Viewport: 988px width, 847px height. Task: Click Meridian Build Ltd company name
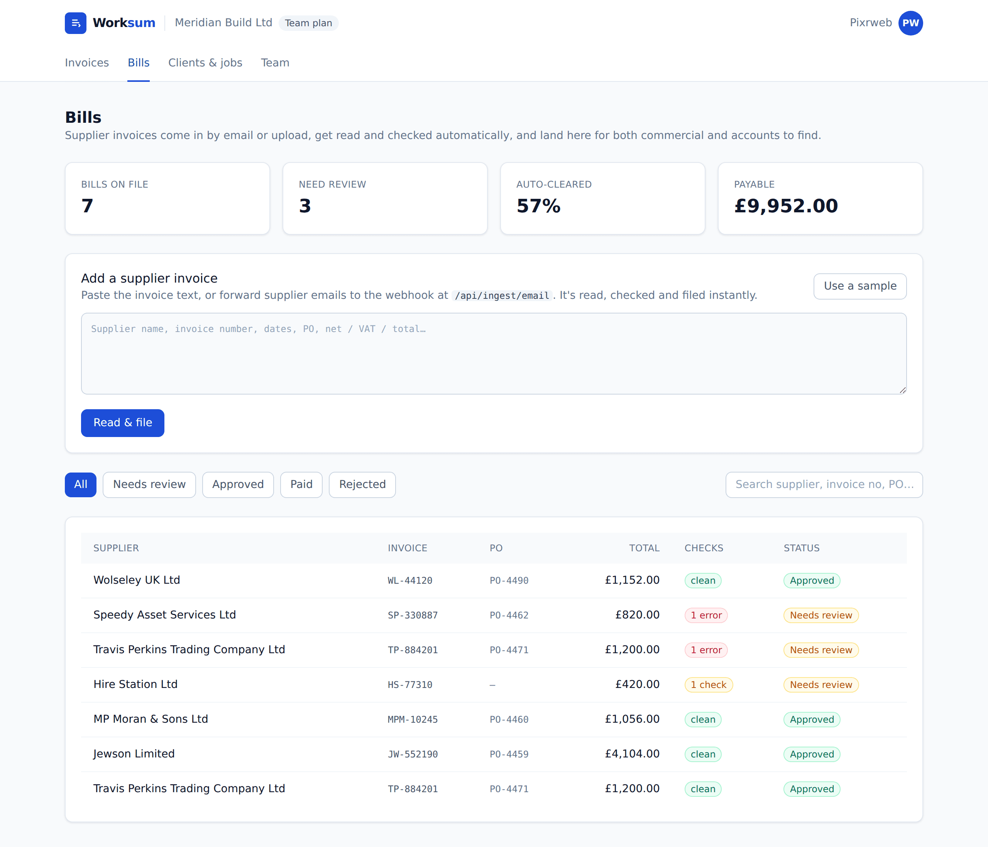[223, 23]
